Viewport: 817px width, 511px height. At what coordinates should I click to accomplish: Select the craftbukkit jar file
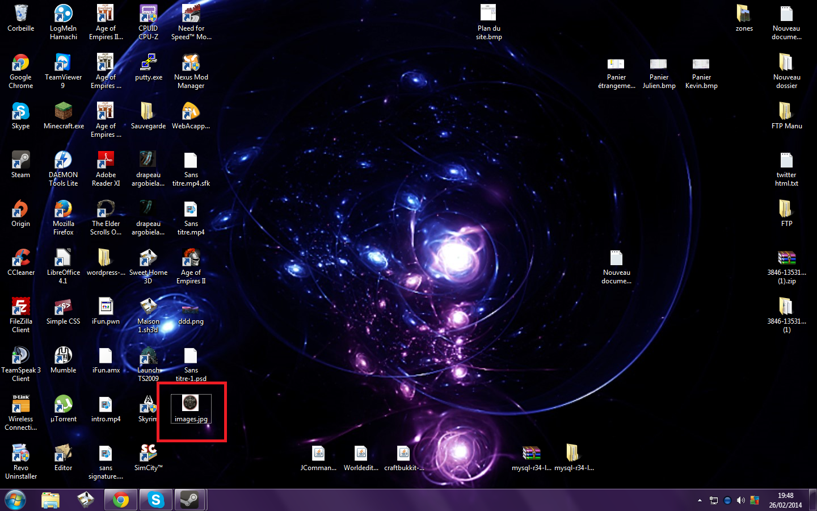click(404, 458)
